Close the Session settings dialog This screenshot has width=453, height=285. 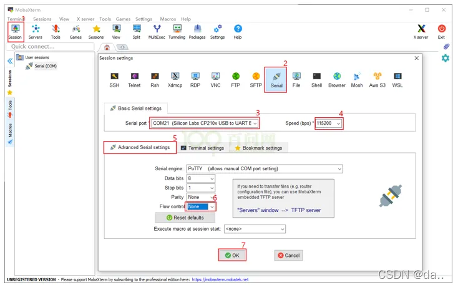click(x=417, y=59)
